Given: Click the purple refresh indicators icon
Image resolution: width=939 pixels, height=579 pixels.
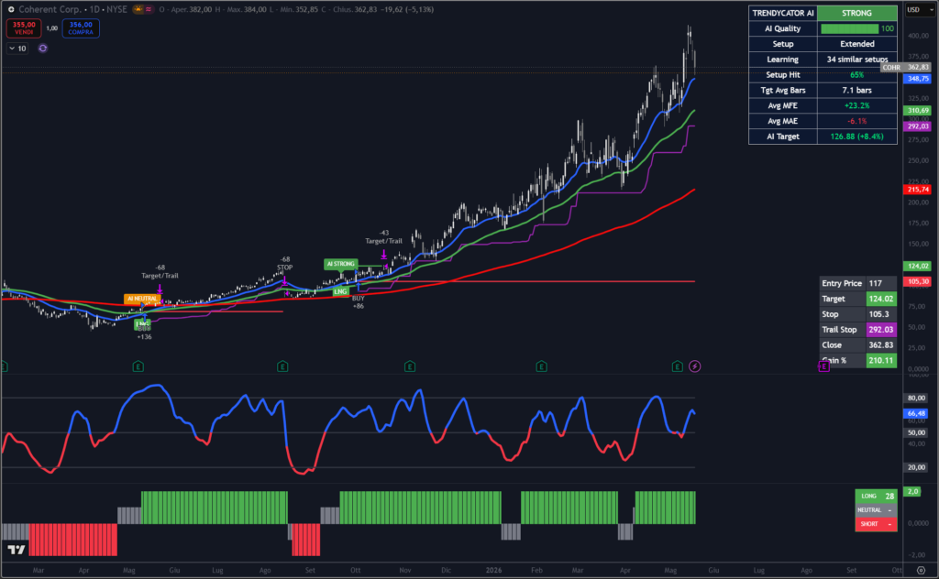Looking at the screenshot, I should [x=42, y=49].
